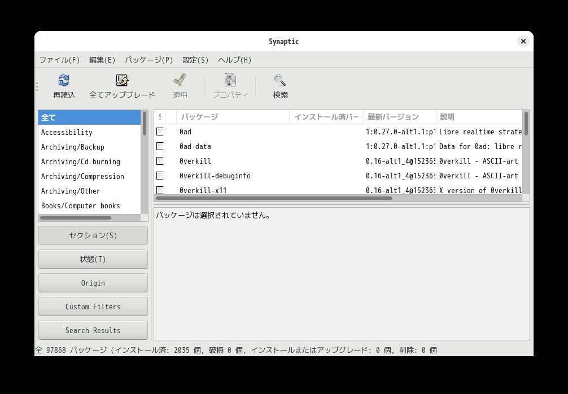
Task: Toggle status checkbox for 0verkill package
Action: 160,161
